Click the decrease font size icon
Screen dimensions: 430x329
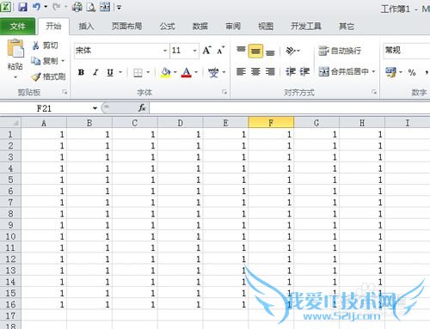click(221, 51)
